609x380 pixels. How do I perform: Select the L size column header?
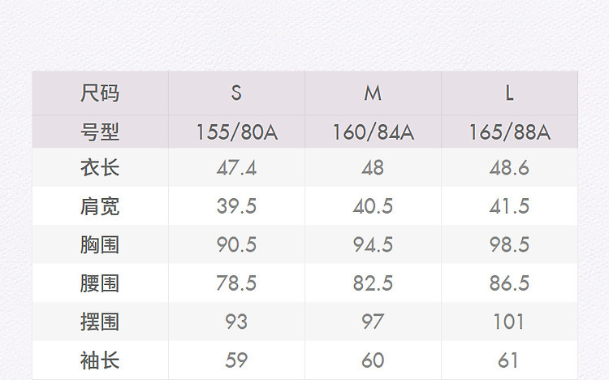(509, 93)
